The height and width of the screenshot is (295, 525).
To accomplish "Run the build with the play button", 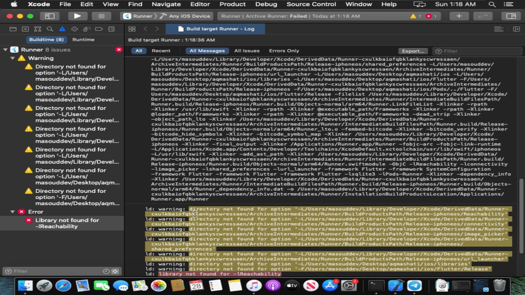I will pyautogui.click(x=77, y=16).
